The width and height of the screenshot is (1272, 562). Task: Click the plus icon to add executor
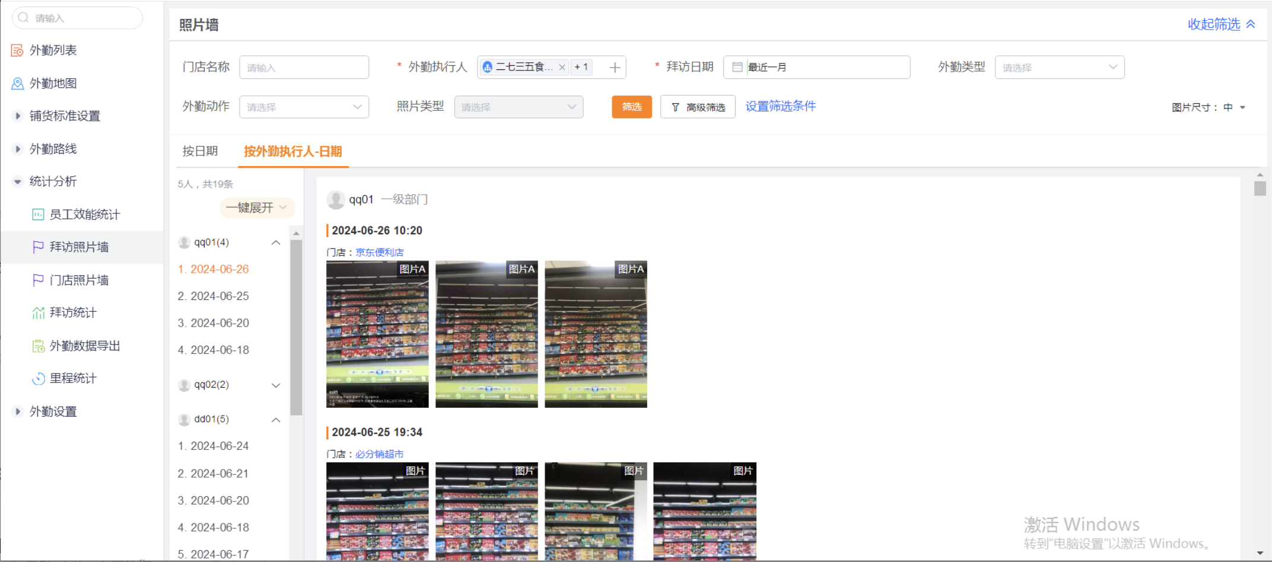pyautogui.click(x=615, y=68)
